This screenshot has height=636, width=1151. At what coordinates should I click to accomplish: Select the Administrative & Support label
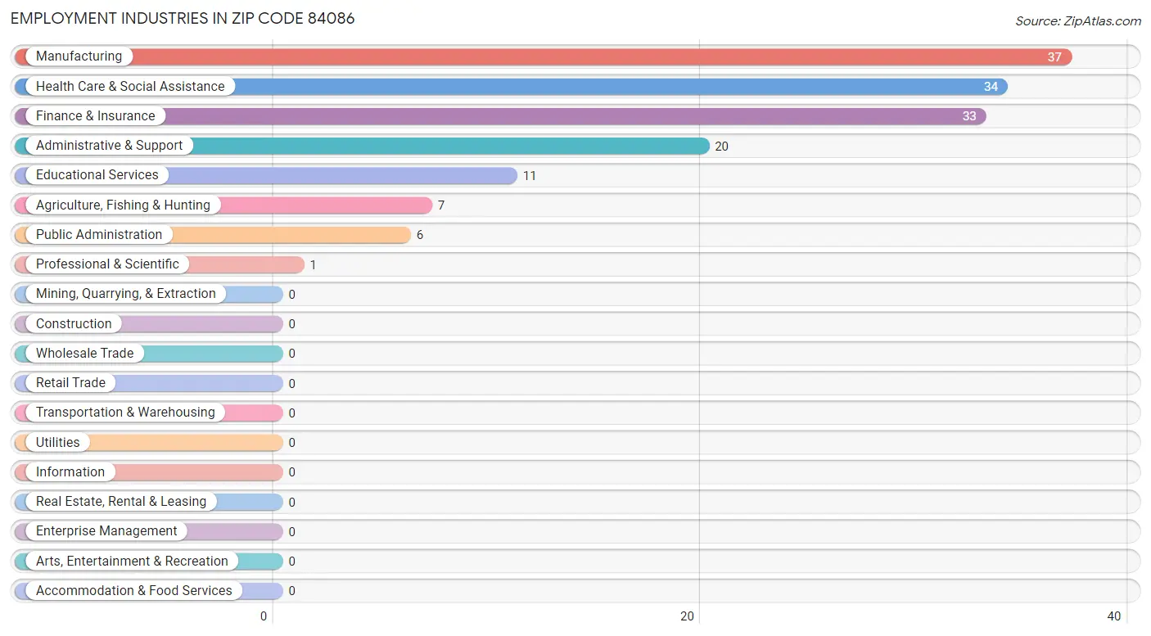109,146
